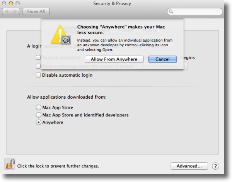Open the Advanced... settings
Image resolution: width=232 pixels, height=182 pixels.
pos(189,166)
